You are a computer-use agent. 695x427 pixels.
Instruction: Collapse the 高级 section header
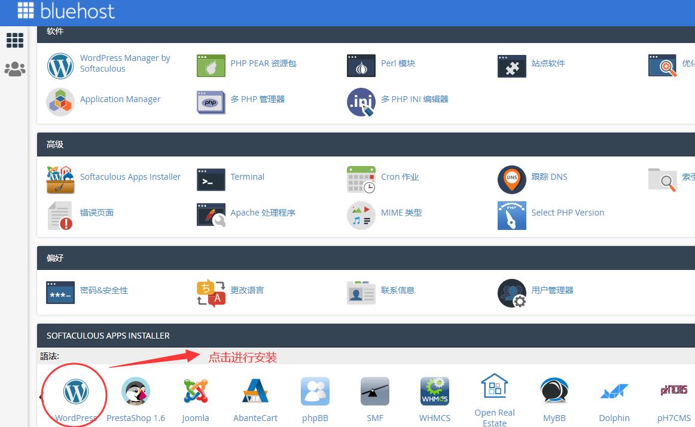(x=365, y=145)
